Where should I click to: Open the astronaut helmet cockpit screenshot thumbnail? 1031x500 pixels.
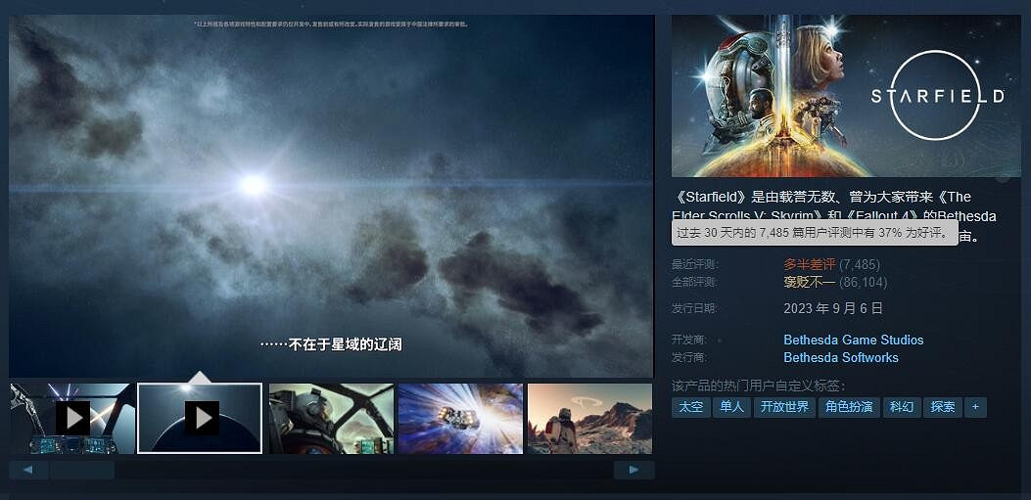(331, 419)
